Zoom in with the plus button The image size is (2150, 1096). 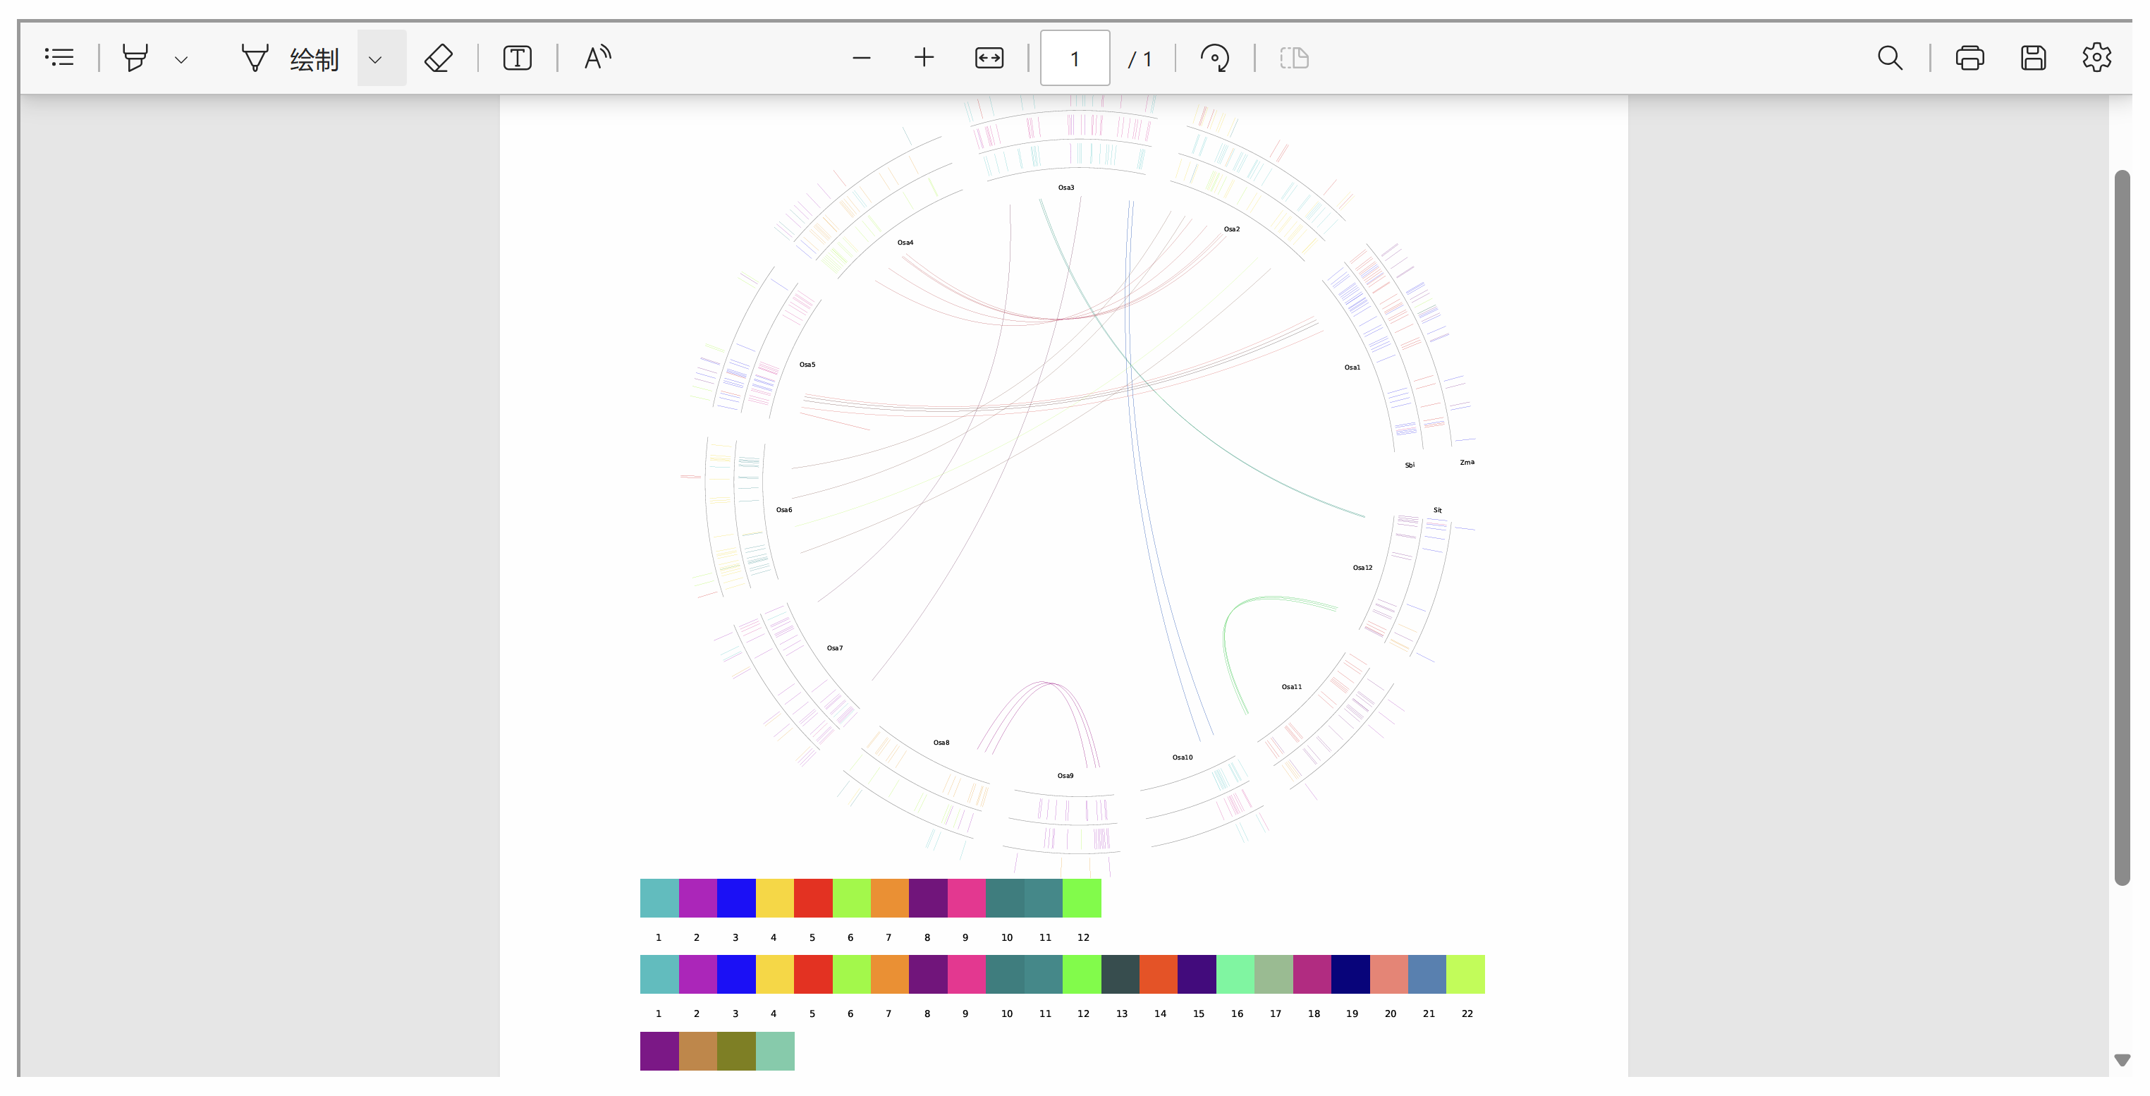[x=924, y=58]
